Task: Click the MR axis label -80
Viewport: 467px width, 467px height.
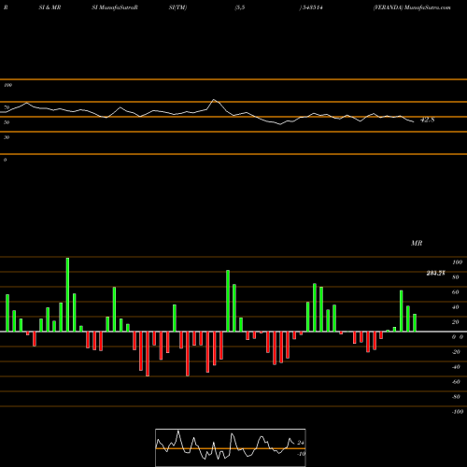Action: [x=456, y=397]
